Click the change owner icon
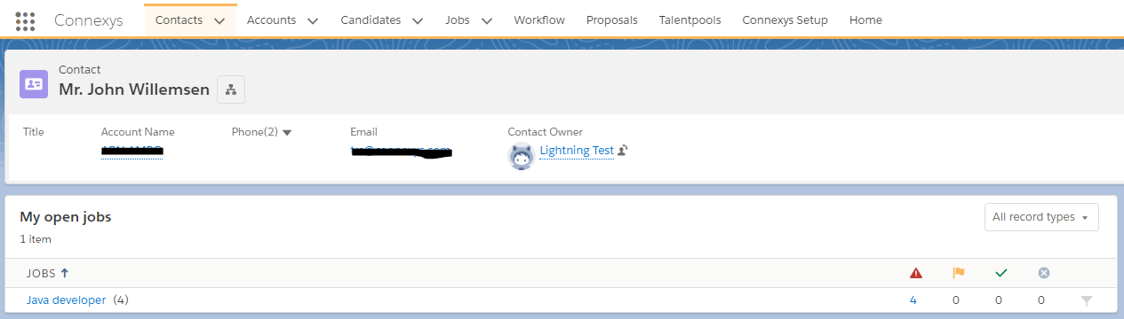The image size is (1124, 319). (x=623, y=151)
